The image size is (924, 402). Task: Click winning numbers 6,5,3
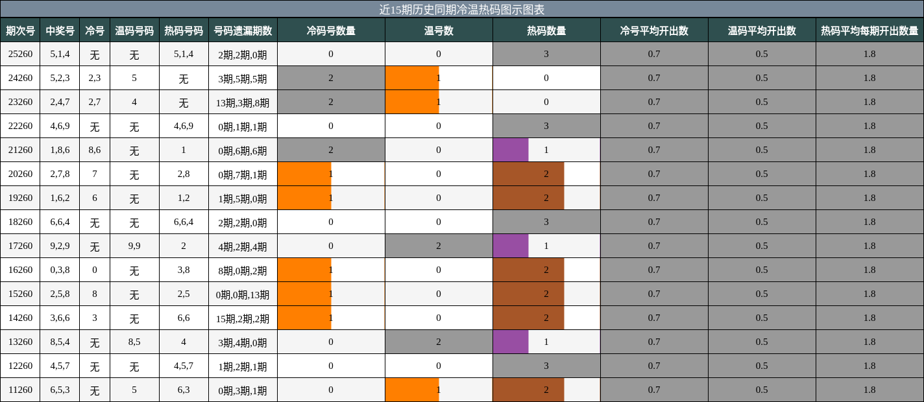pyautogui.click(x=60, y=390)
